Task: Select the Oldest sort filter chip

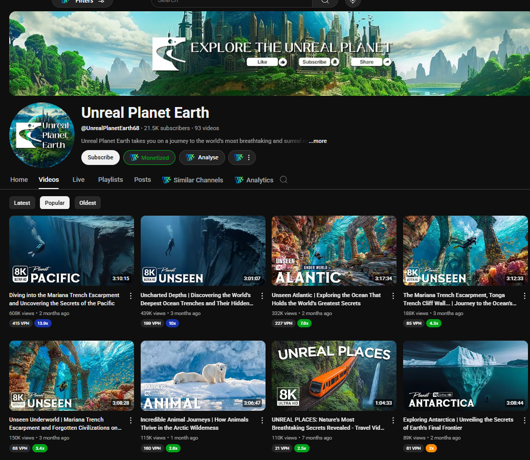Action: (x=87, y=203)
